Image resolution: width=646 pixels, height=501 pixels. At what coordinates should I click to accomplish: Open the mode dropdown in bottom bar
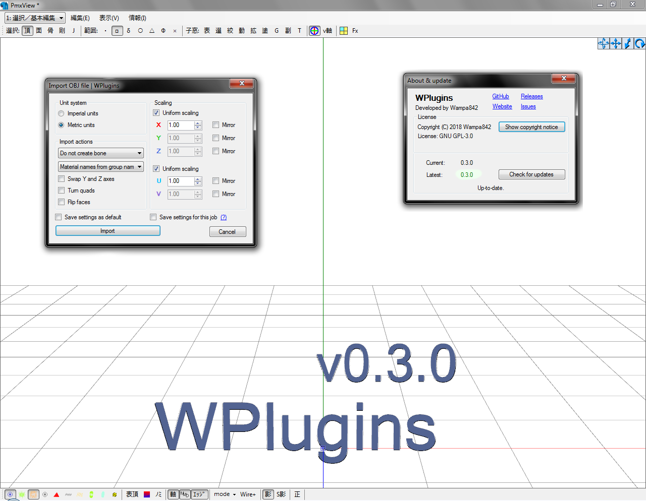225,494
